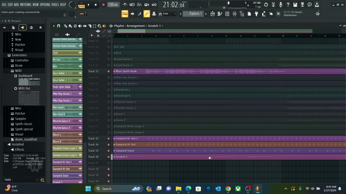
Task: Unmute Track 18 using its switch
Action: [109, 47]
